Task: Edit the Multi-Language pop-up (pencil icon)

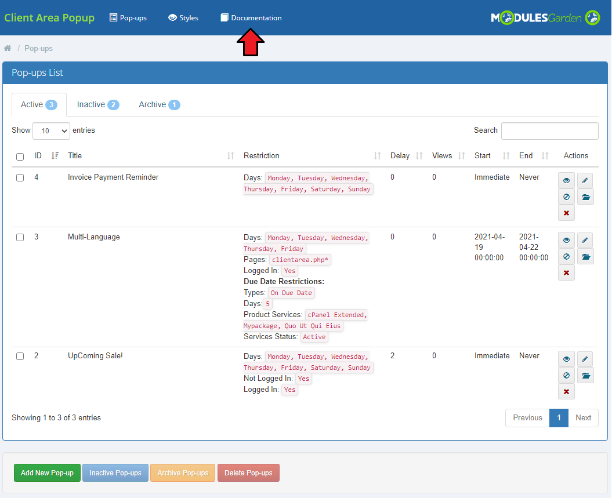Action: 585,240
